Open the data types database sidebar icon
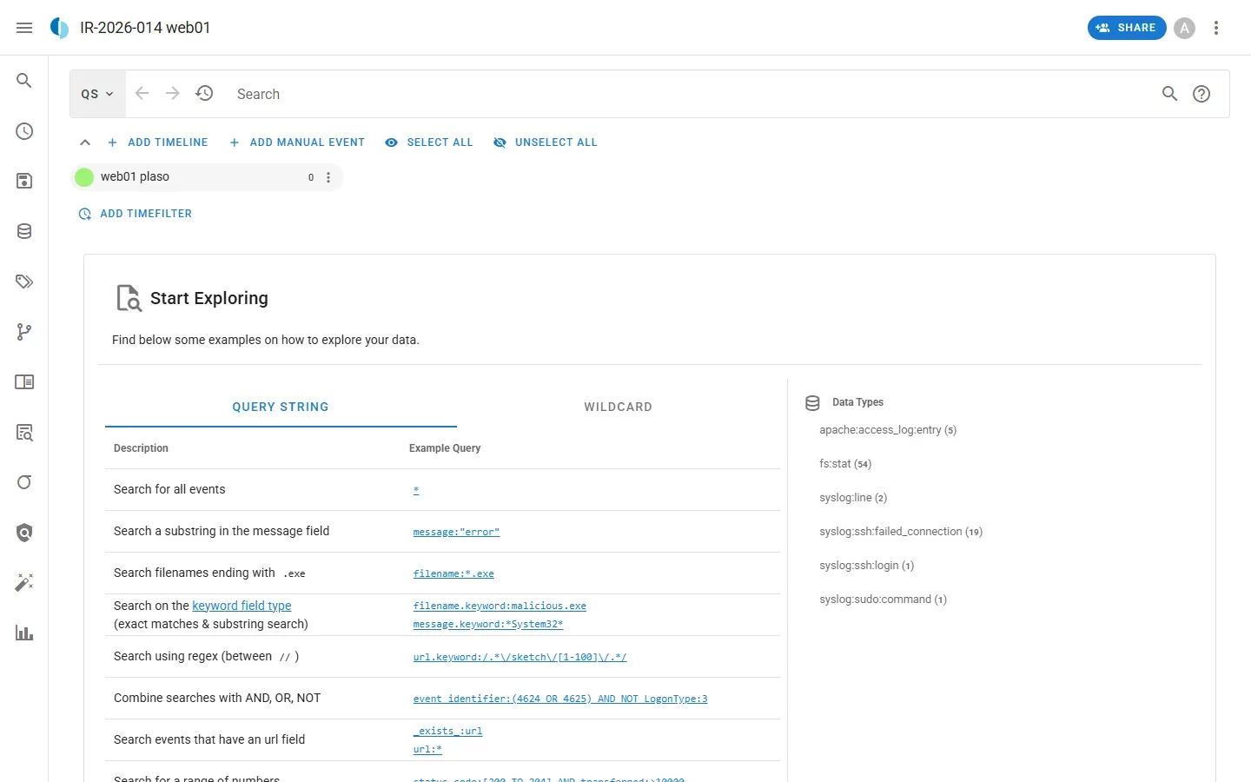The image size is (1251, 782). pos(24,231)
